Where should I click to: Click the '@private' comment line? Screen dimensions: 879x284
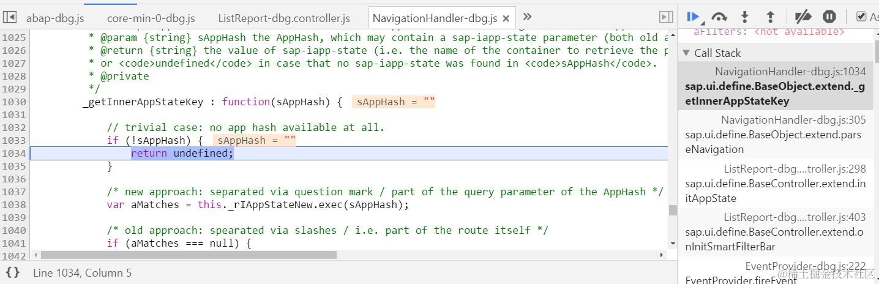(x=119, y=77)
